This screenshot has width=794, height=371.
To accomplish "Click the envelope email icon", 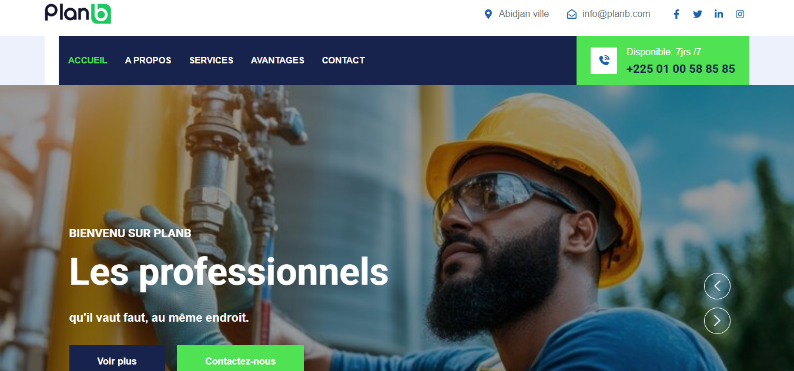I will pyautogui.click(x=572, y=14).
